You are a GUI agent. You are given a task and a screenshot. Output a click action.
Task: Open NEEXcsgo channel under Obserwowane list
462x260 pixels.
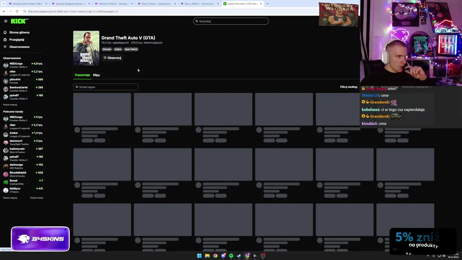coord(23,65)
